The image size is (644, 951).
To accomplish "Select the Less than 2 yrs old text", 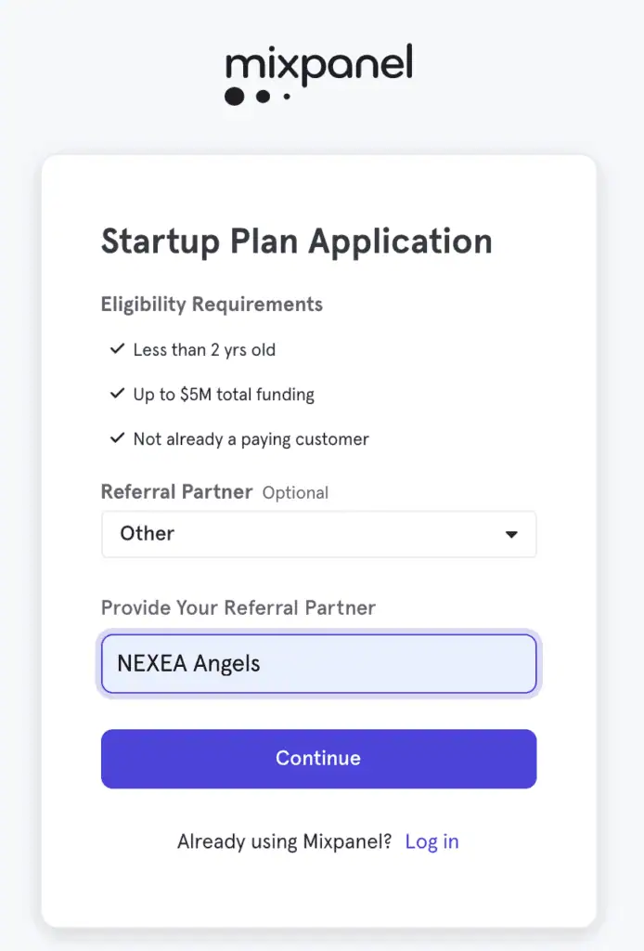I will (x=204, y=350).
